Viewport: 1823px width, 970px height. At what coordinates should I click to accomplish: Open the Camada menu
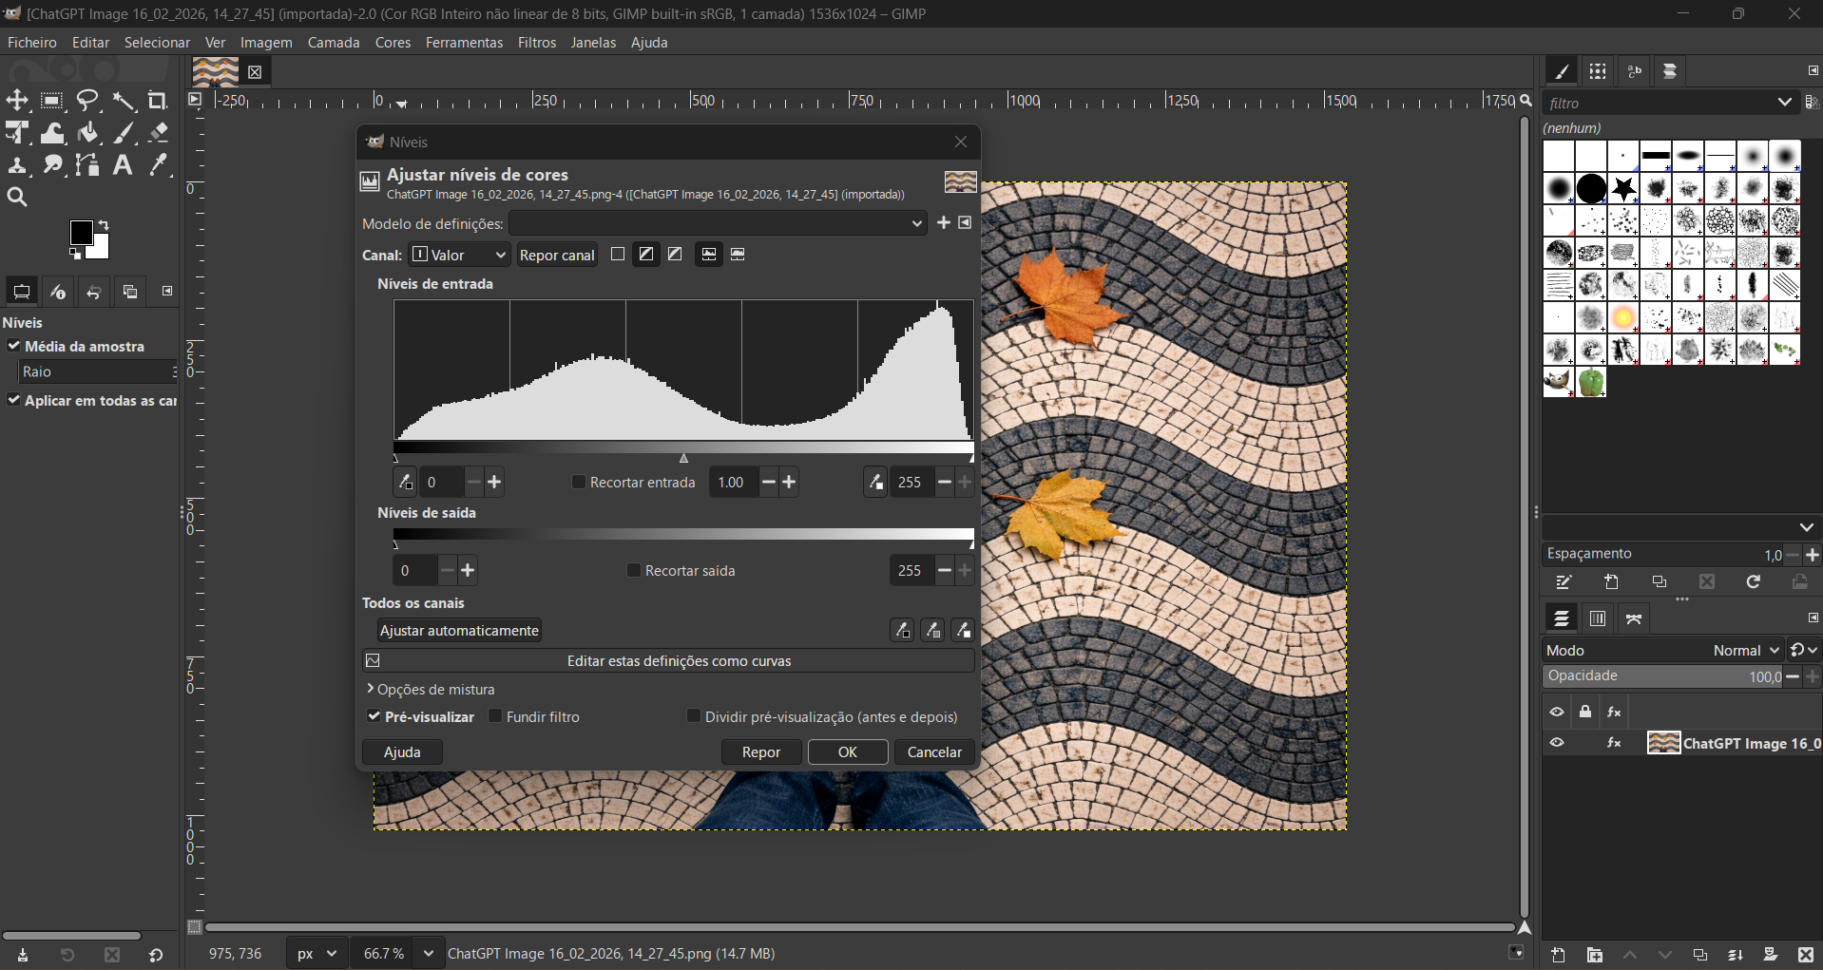pos(333,43)
